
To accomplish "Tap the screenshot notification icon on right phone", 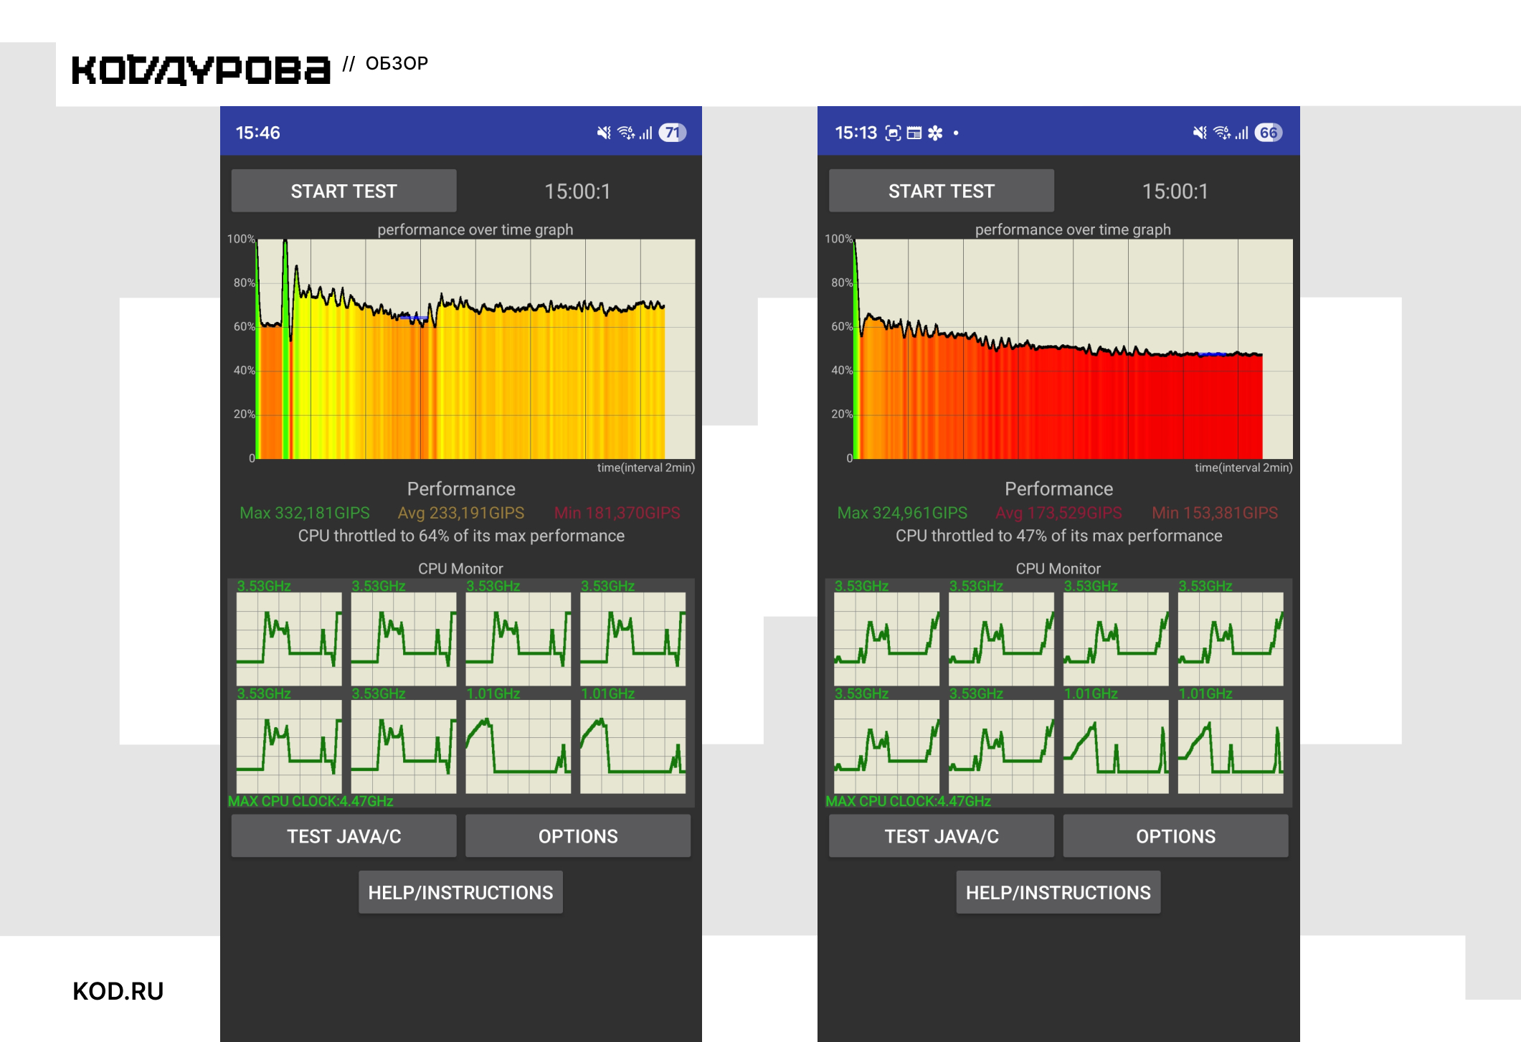I will tap(893, 133).
